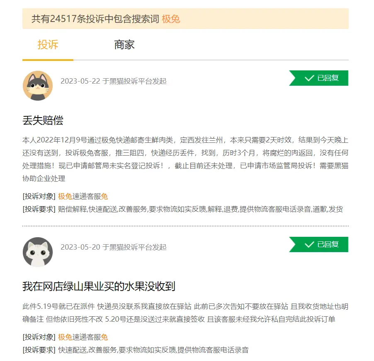Click 极兔速递客服兔 link under 丢失赔偿 complaint
Image resolution: width=374 pixels, height=361 pixels.
pos(83,197)
